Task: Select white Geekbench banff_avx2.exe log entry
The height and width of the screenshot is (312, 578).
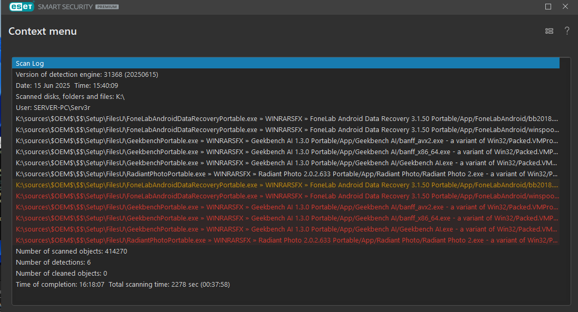Action: coord(286,140)
